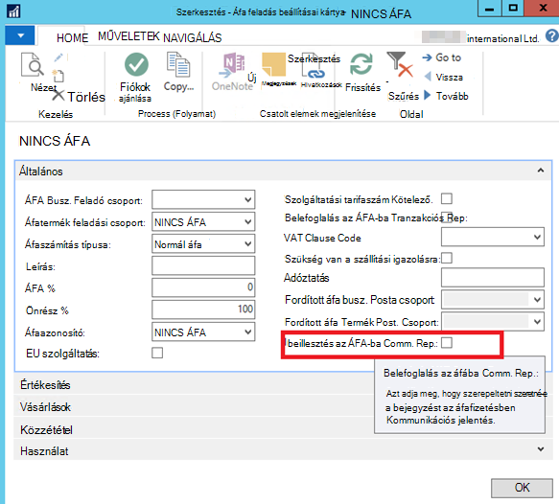The height and width of the screenshot is (504, 559).
Task: Open the blue help question mark icon
Action: tap(552, 35)
